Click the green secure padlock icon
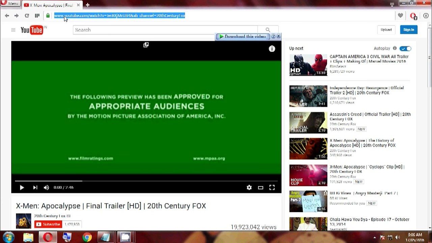 [x=48, y=16]
